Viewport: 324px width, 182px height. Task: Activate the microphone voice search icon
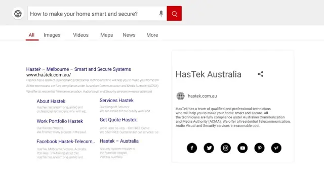pyautogui.click(x=161, y=14)
